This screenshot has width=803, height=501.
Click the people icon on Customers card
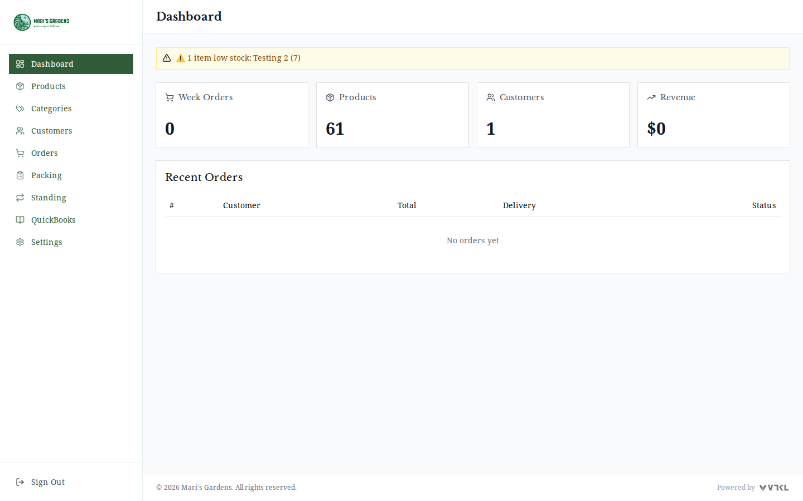coord(491,97)
